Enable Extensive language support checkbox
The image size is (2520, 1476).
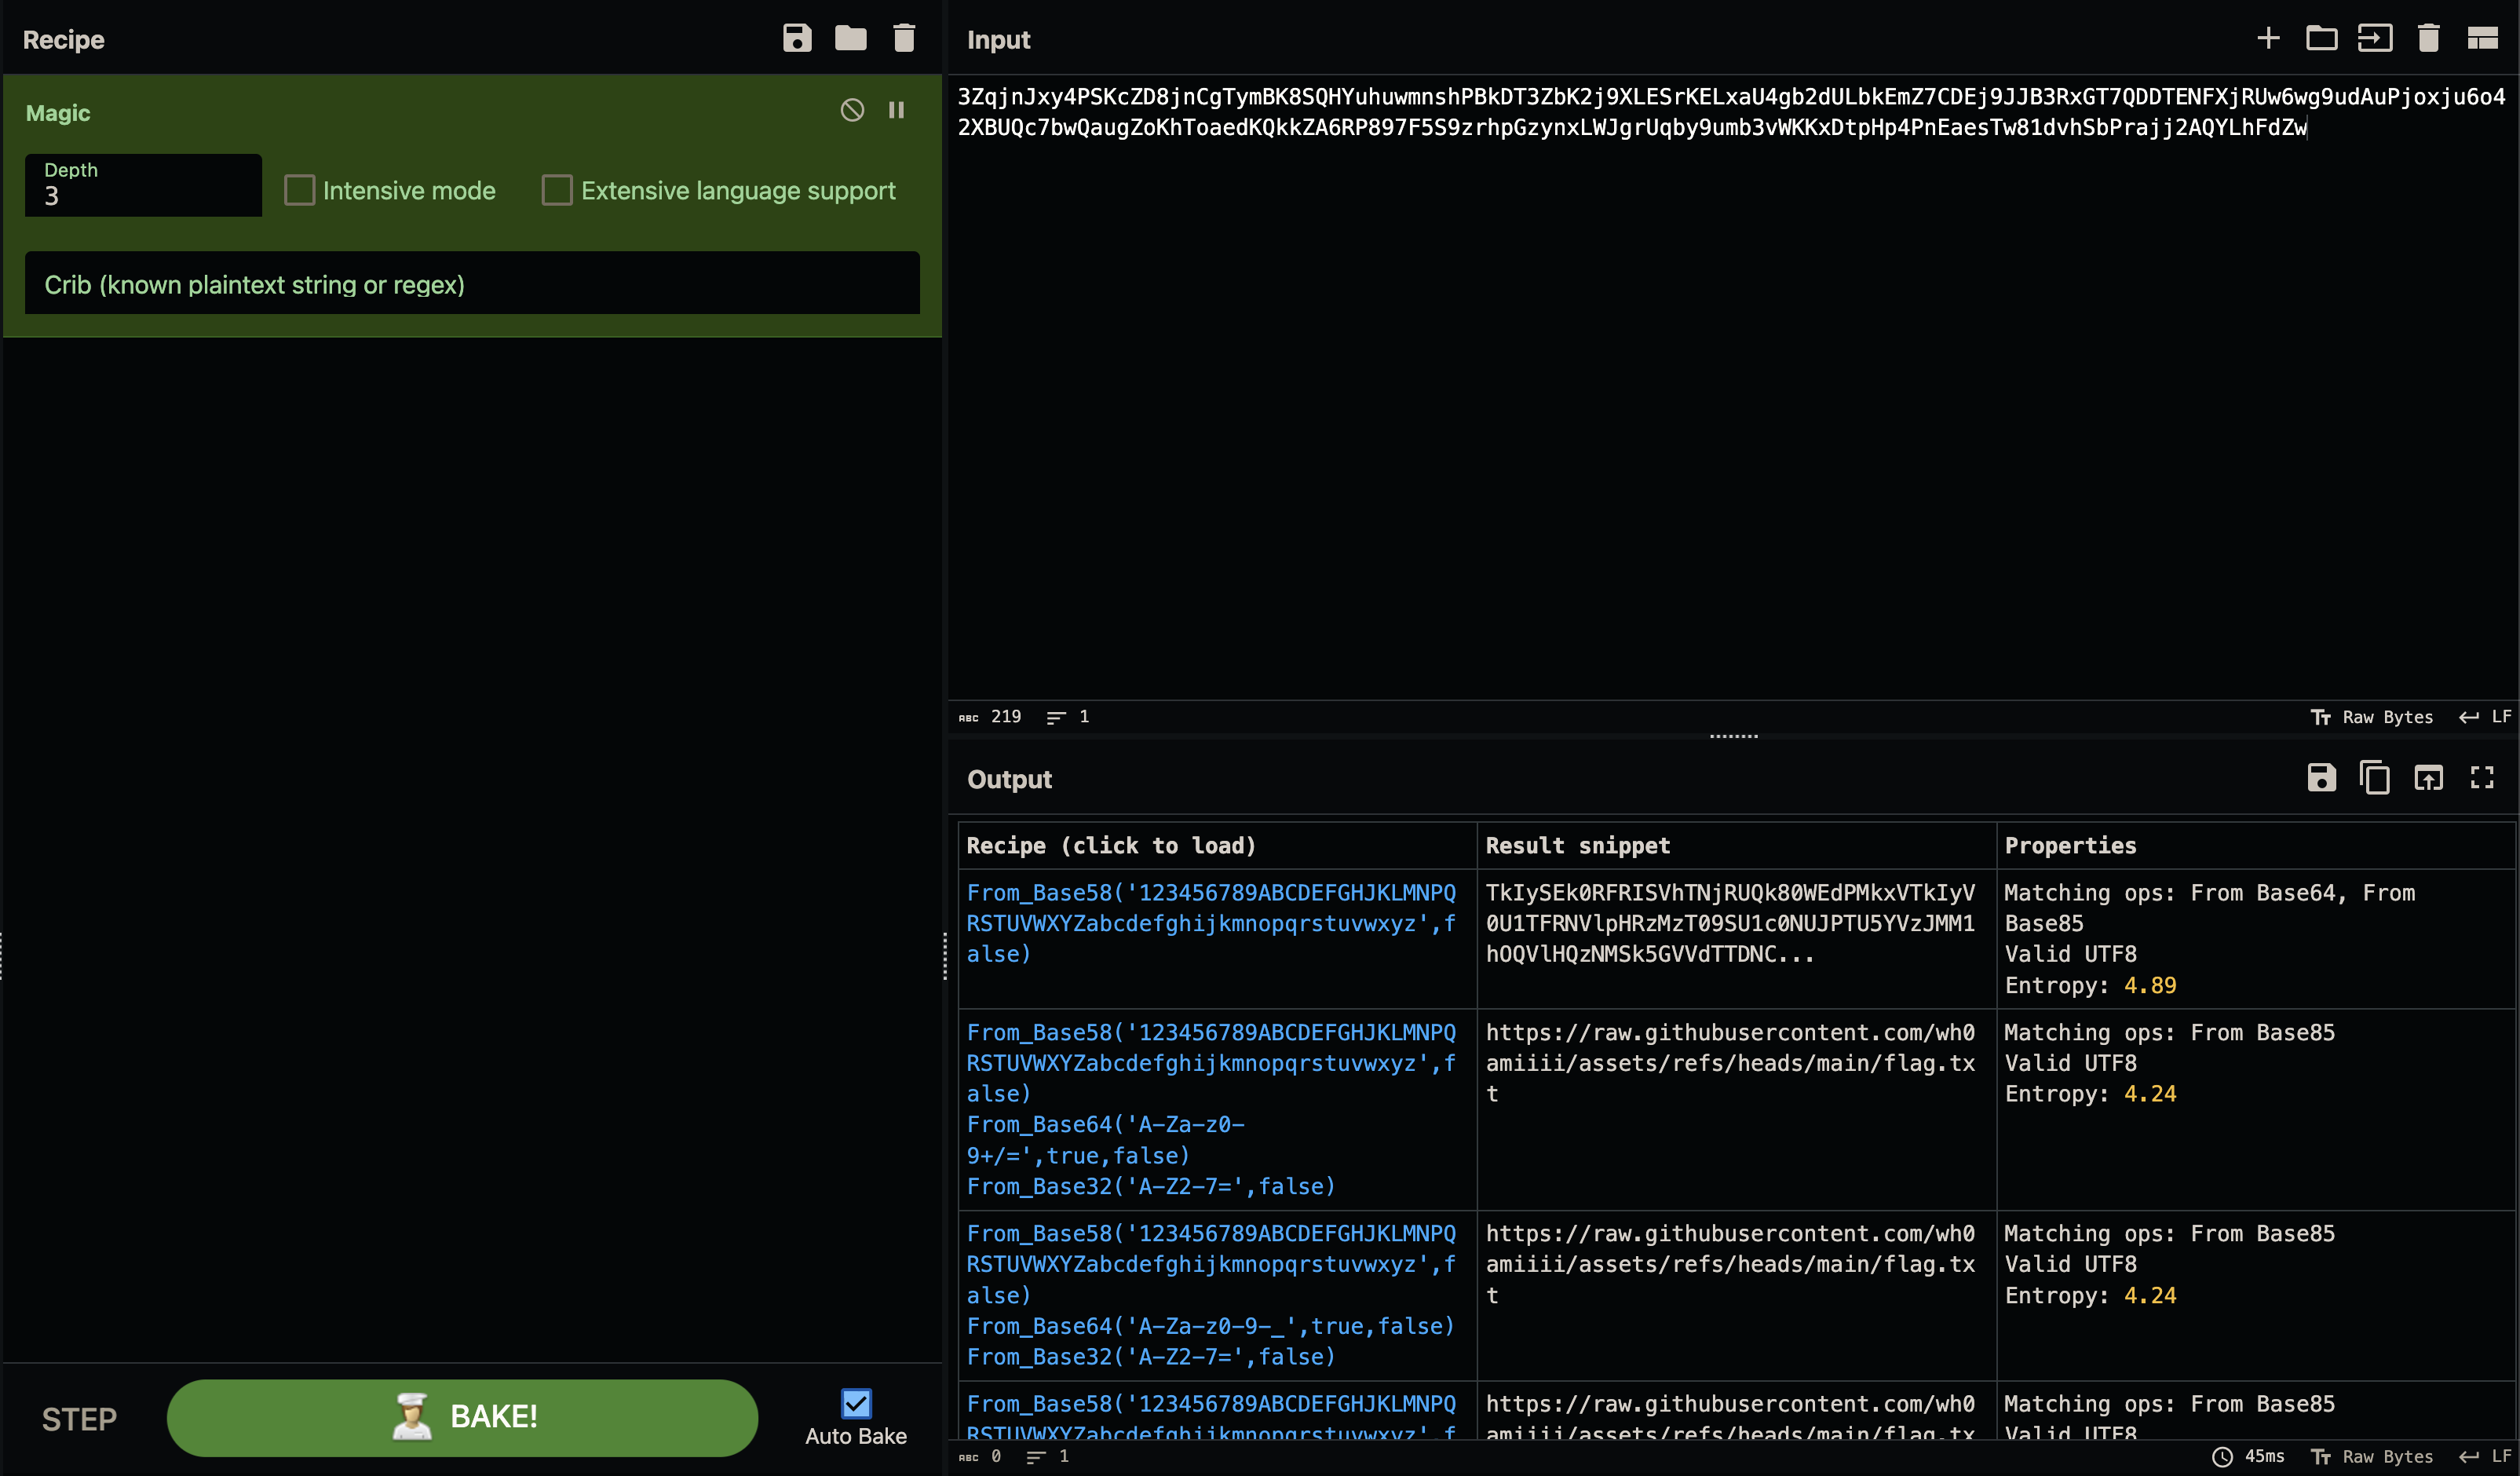pyautogui.click(x=557, y=190)
